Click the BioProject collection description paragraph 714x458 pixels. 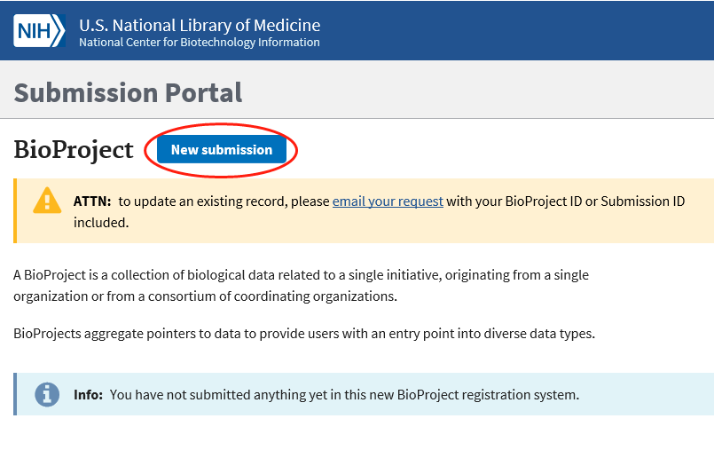tap(302, 285)
